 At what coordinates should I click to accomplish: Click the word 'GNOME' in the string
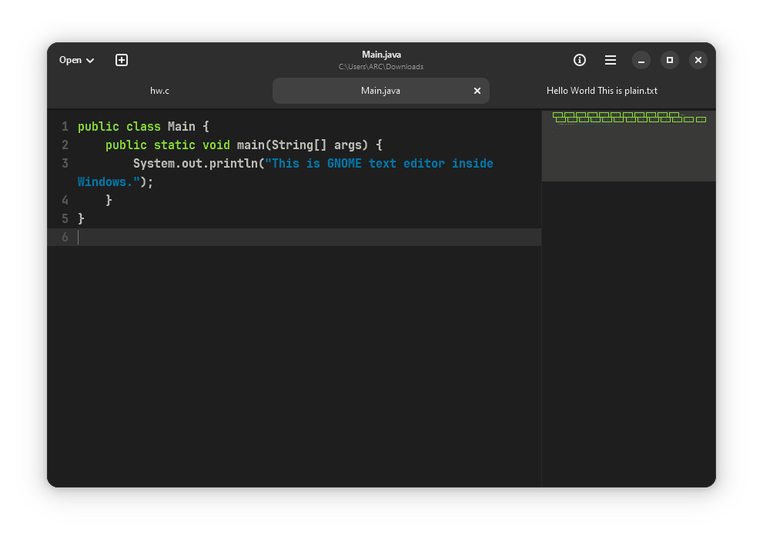[344, 164]
